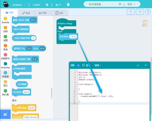
Task: Click the code line '#include <IRremote.h>'
Action: pyautogui.click(x=90, y=75)
